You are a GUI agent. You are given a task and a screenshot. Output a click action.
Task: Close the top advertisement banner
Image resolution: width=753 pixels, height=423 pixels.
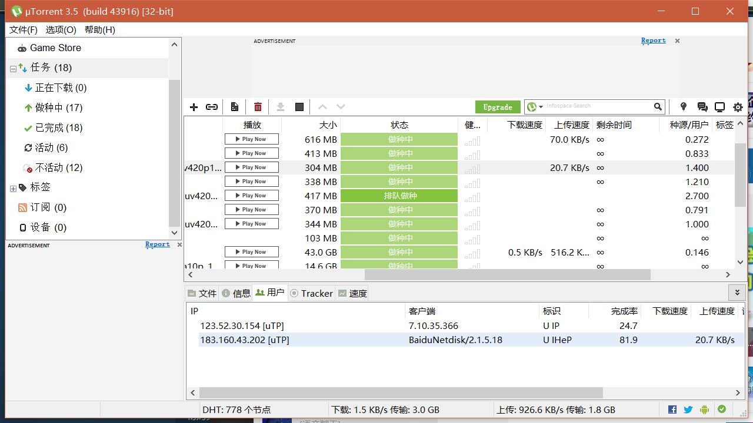[x=677, y=41]
